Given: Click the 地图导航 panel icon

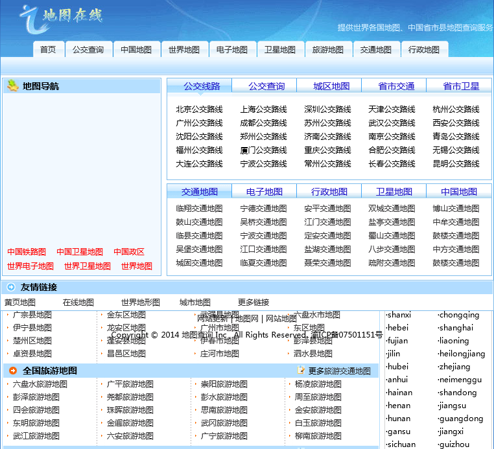Looking at the screenshot, I should (12, 86).
